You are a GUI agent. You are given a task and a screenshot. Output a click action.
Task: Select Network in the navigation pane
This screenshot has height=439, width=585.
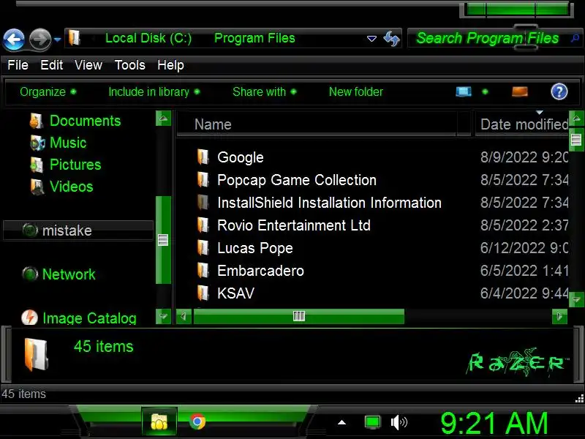69,274
